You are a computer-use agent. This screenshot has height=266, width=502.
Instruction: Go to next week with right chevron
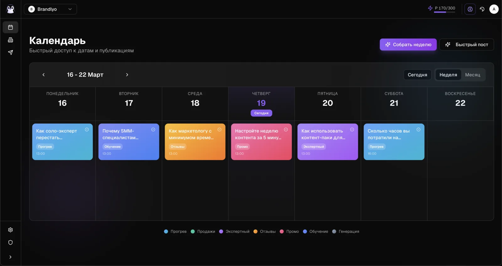pos(127,75)
